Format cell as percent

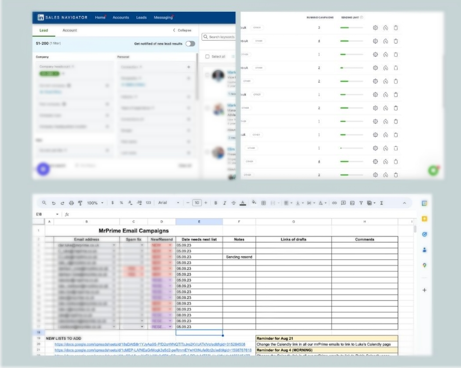[121, 203]
